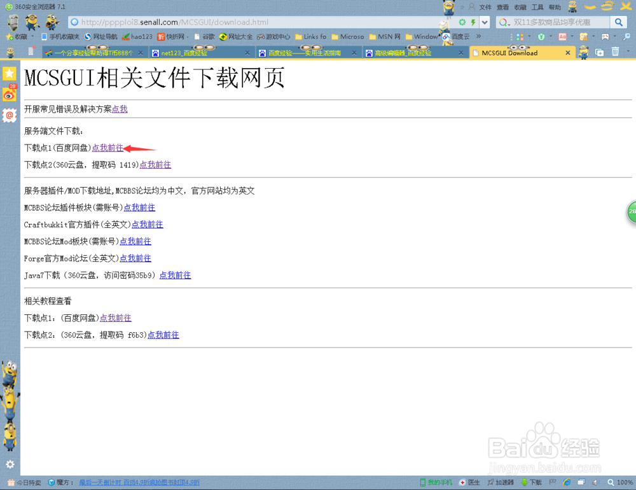Click inside the URL address field
Screen dimensions: 636x490
[254, 22]
